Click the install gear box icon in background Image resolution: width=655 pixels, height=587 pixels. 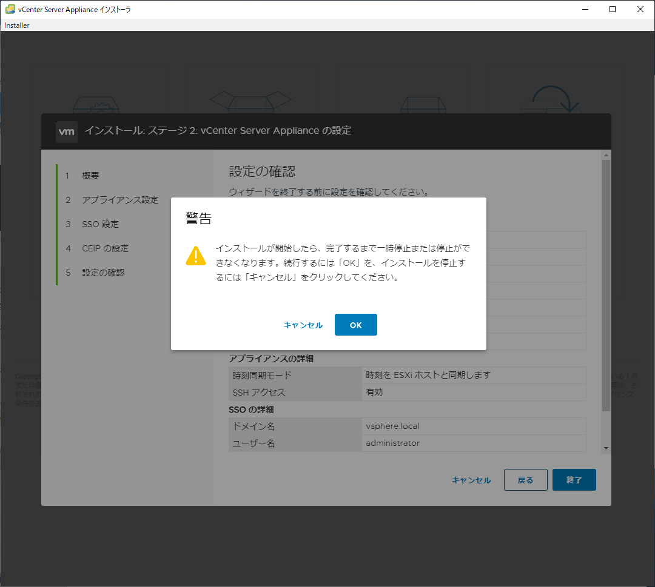pos(96,105)
